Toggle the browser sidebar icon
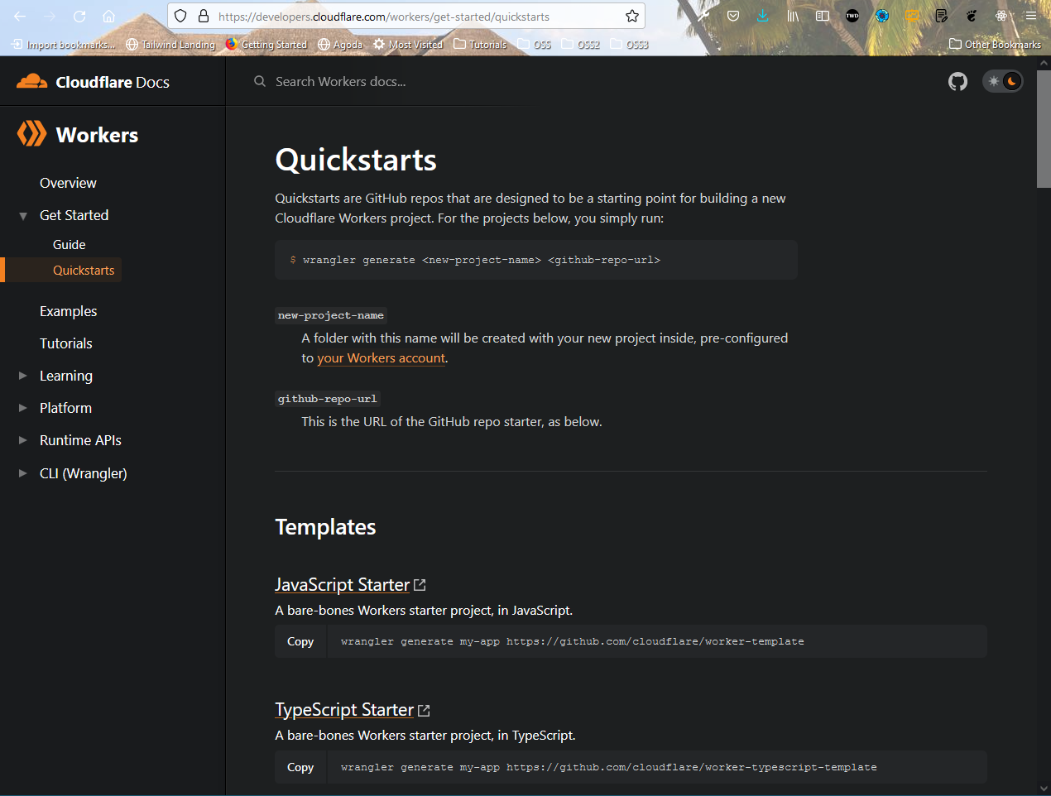Image resolution: width=1051 pixels, height=796 pixels. [x=823, y=16]
